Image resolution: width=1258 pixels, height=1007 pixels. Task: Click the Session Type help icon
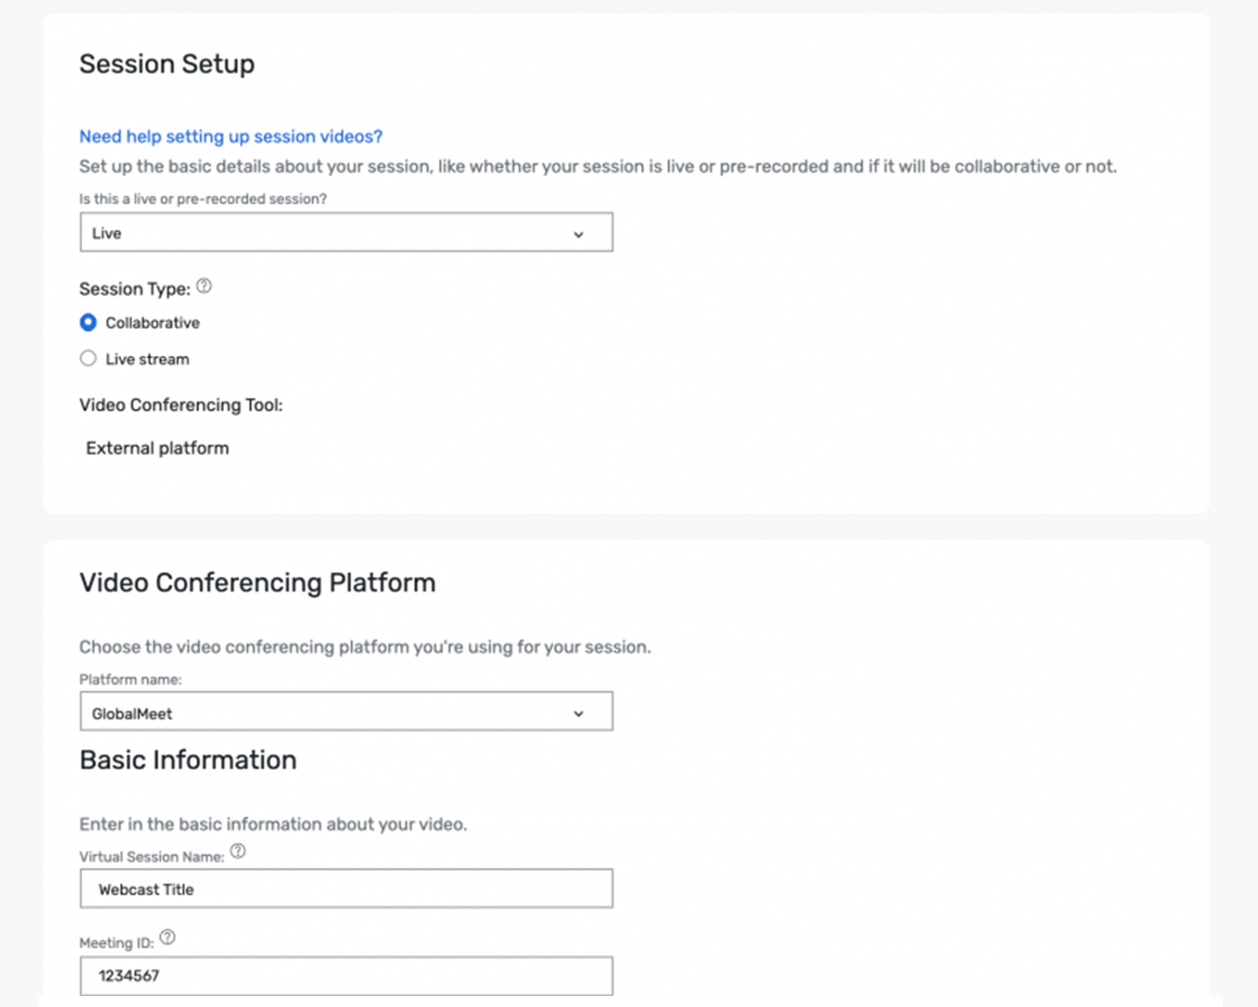coord(204,287)
